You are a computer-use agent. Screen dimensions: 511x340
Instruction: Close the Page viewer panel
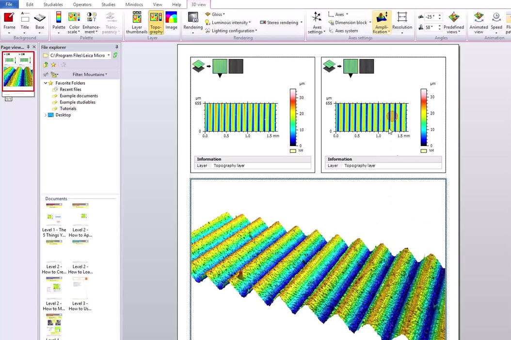(x=34, y=47)
